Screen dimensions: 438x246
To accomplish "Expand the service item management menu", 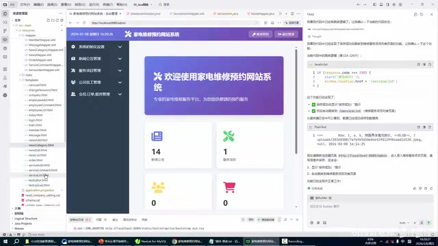I will point(97,70).
